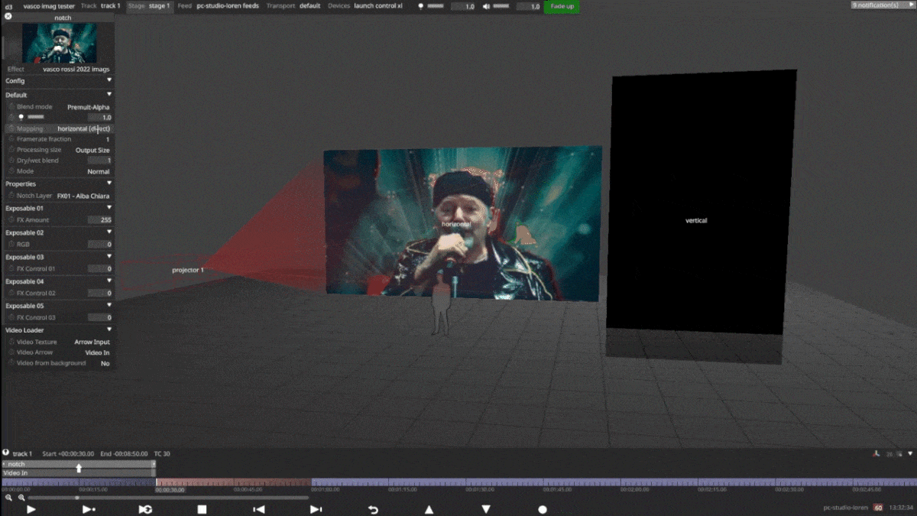Click keyframe icon beside Blend mode

(11, 107)
